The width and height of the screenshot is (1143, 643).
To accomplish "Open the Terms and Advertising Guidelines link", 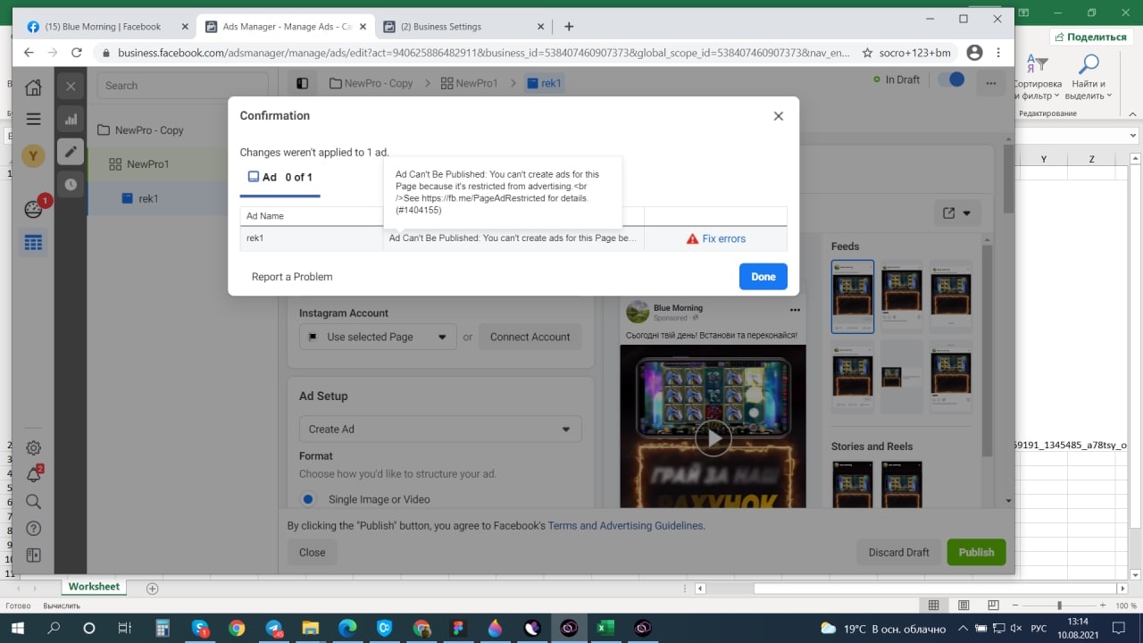I will tap(625, 526).
